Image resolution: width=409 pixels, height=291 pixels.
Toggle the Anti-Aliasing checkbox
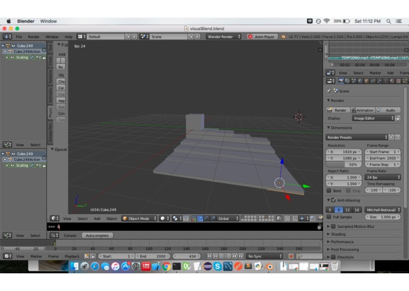pyautogui.click(x=333, y=200)
